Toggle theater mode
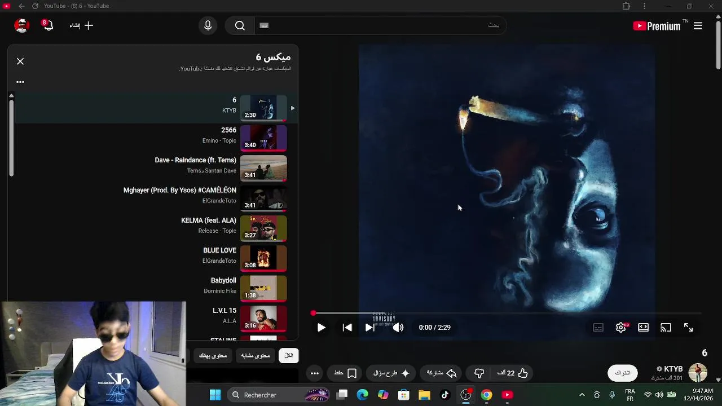 click(x=643, y=328)
